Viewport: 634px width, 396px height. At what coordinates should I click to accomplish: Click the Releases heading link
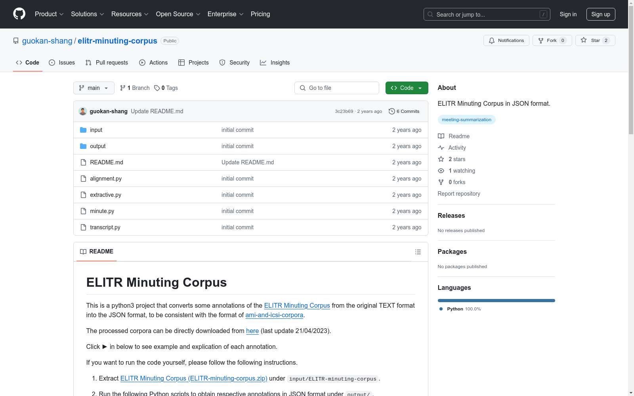coord(451,215)
